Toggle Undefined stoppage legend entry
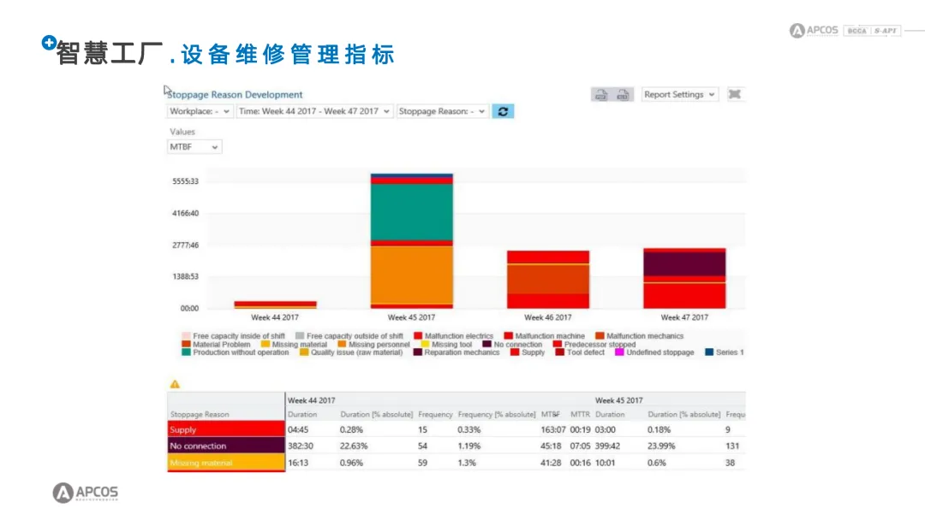Viewport: 925px width, 520px height. [655, 352]
